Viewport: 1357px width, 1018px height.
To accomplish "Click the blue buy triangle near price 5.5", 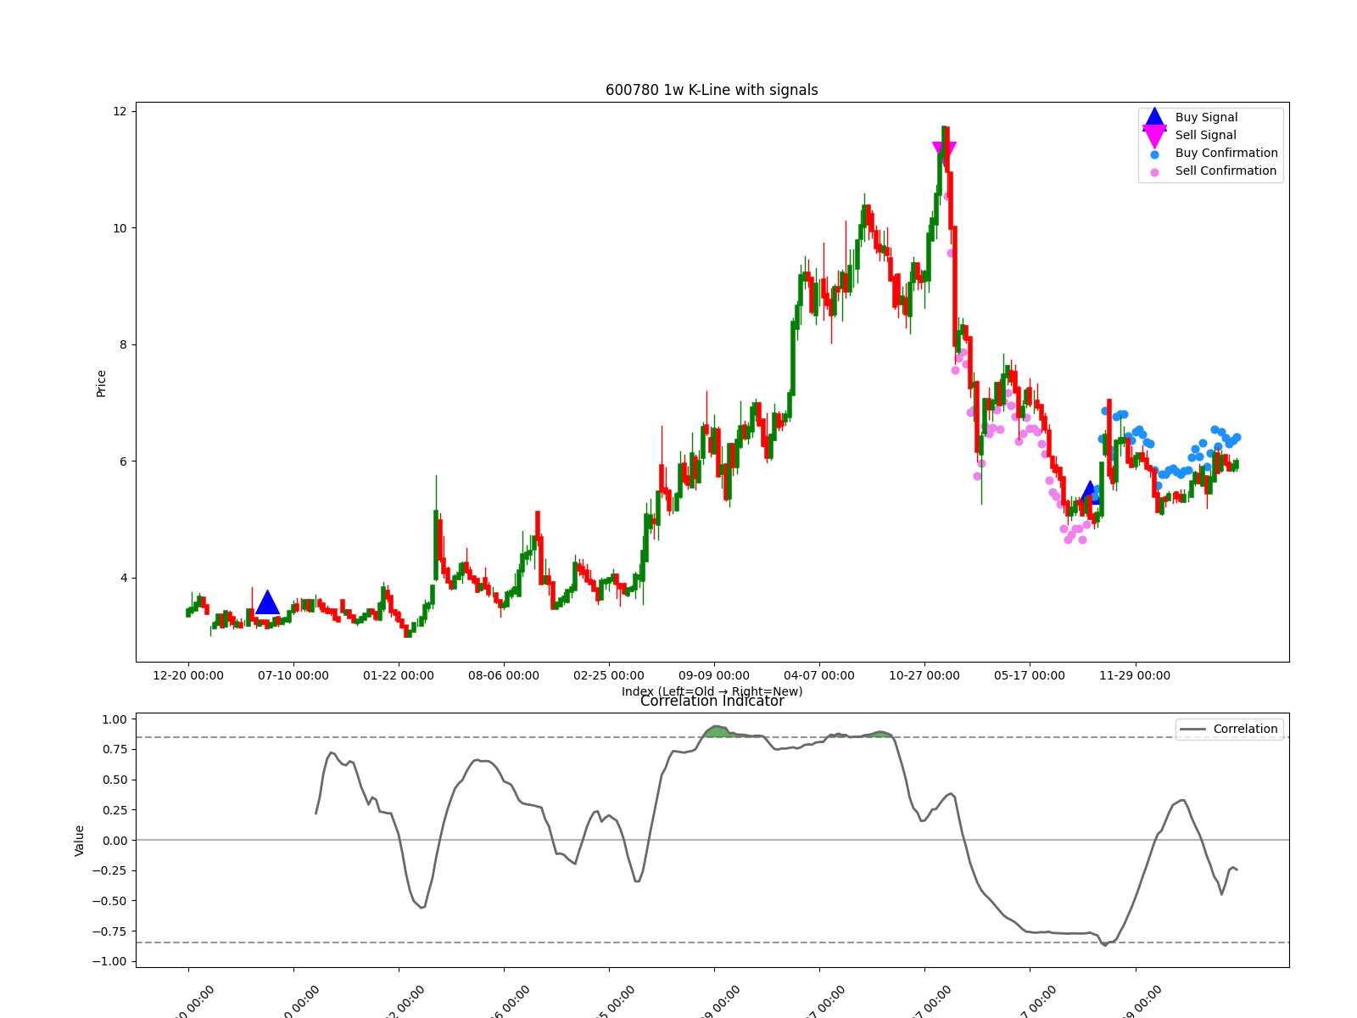I will (1090, 493).
